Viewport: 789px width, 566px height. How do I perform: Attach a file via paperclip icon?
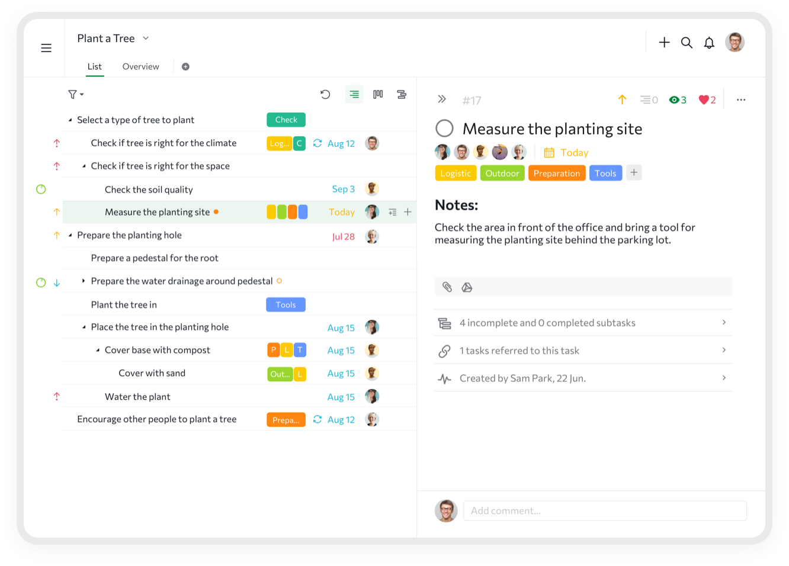[x=447, y=287]
